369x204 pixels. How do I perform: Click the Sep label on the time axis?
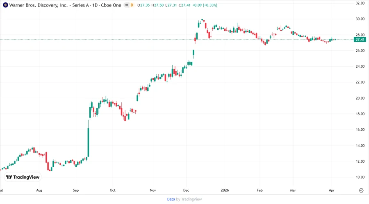[76, 190]
